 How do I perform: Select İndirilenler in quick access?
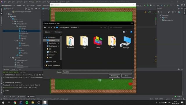[x=52, y=43]
